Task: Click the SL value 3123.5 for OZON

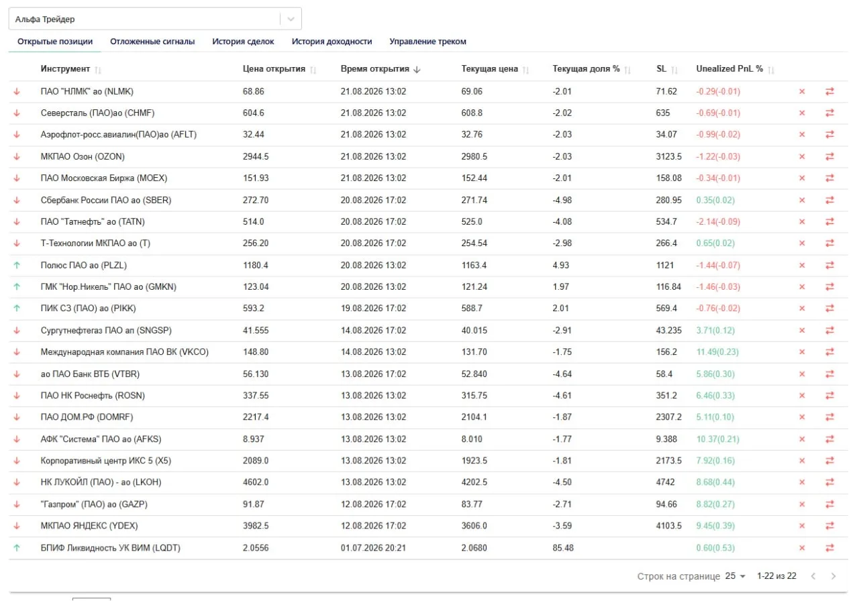Action: pos(669,156)
